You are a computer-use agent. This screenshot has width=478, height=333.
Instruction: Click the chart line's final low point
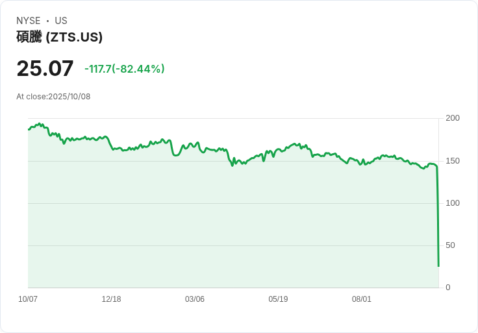click(438, 265)
